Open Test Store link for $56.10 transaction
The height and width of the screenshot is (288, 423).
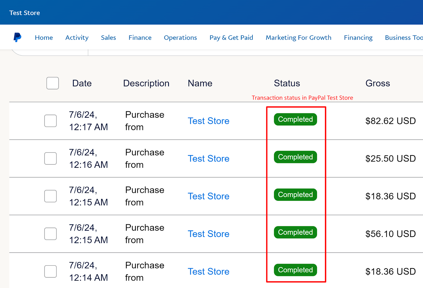pos(209,234)
